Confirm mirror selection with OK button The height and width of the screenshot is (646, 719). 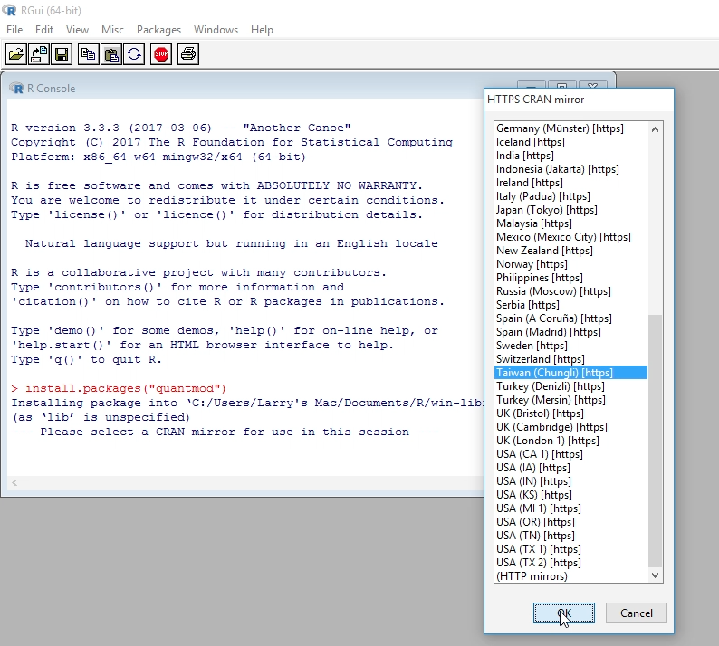pos(564,613)
